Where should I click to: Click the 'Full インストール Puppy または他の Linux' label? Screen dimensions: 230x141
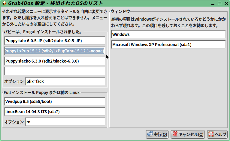(x=42, y=93)
